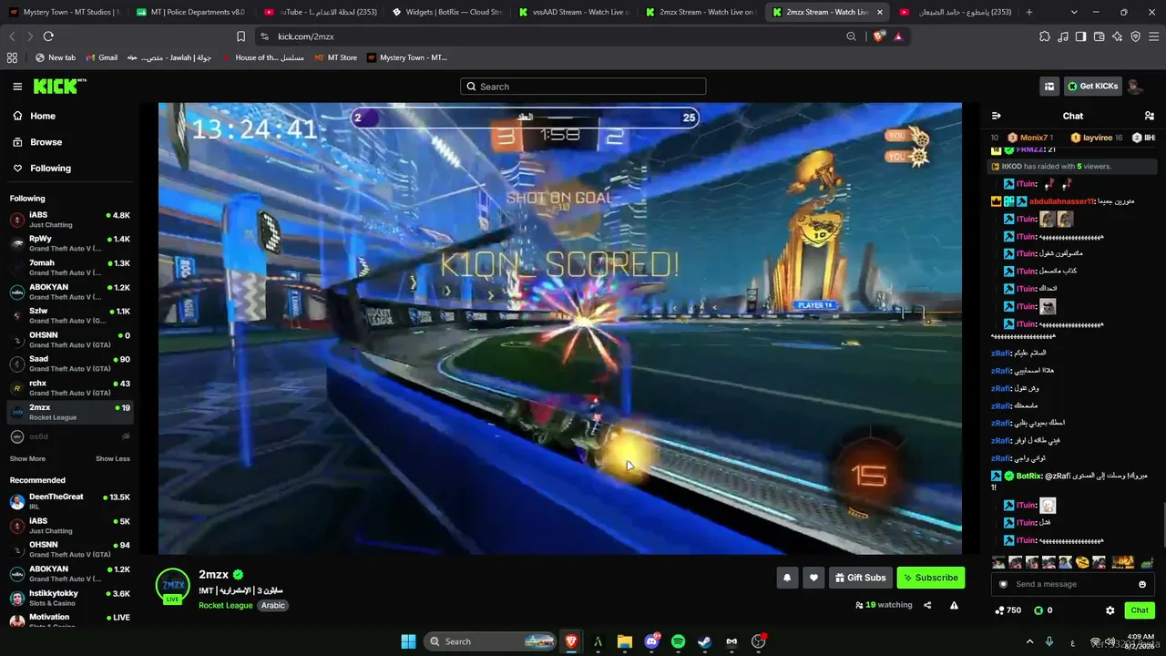This screenshot has width=1166, height=656.
Task: Click the Rocket League category link
Action: 226,605
